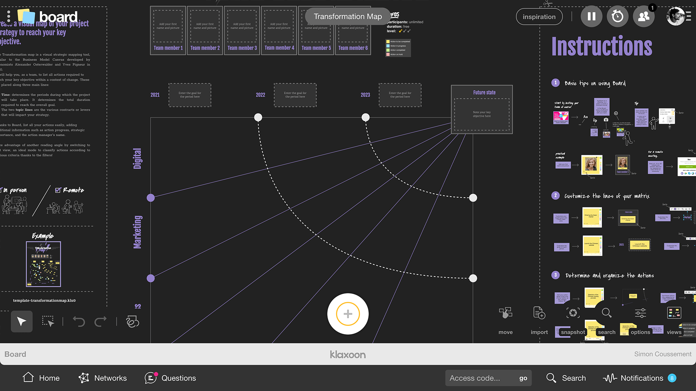The width and height of the screenshot is (696, 391).
Task: Open the Questions section
Action: click(170, 378)
